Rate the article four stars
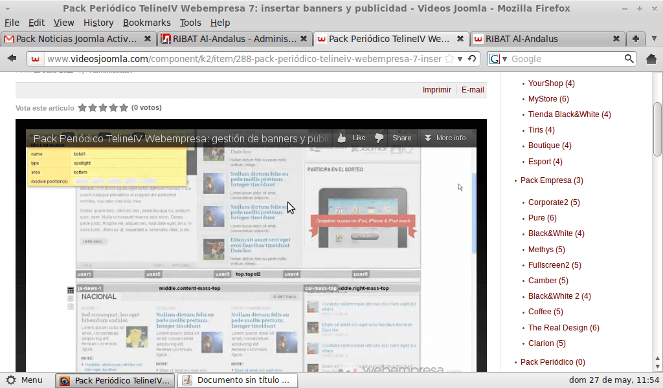This screenshot has width=663, height=388. [x=113, y=107]
